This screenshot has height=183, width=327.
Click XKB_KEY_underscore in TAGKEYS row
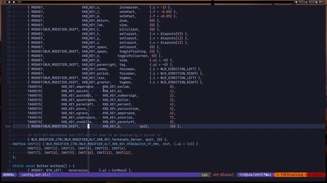pos(78,117)
